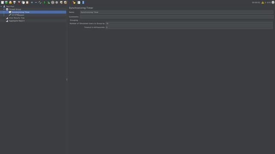This screenshot has height=154, width=275.
Task: Select Thread Group in tree
Action: (x=15, y=9)
